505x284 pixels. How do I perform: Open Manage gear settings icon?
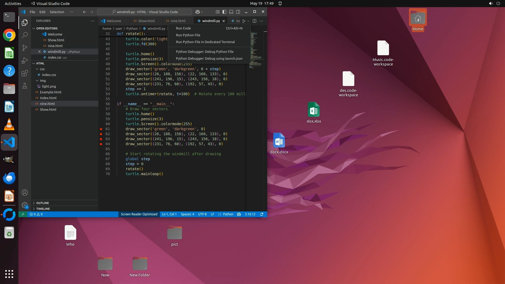(25, 205)
